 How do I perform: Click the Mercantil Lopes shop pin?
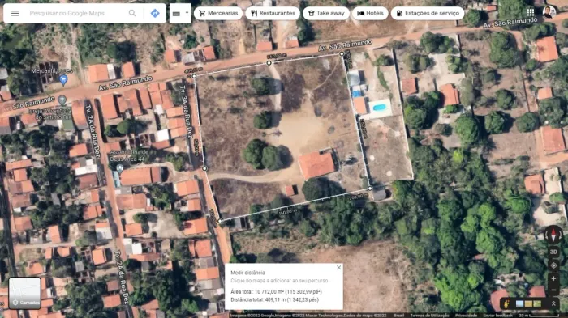63,80
